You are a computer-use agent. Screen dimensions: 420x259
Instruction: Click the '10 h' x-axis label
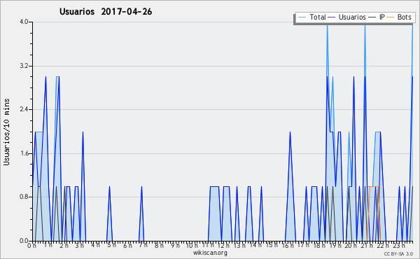pos(192,245)
